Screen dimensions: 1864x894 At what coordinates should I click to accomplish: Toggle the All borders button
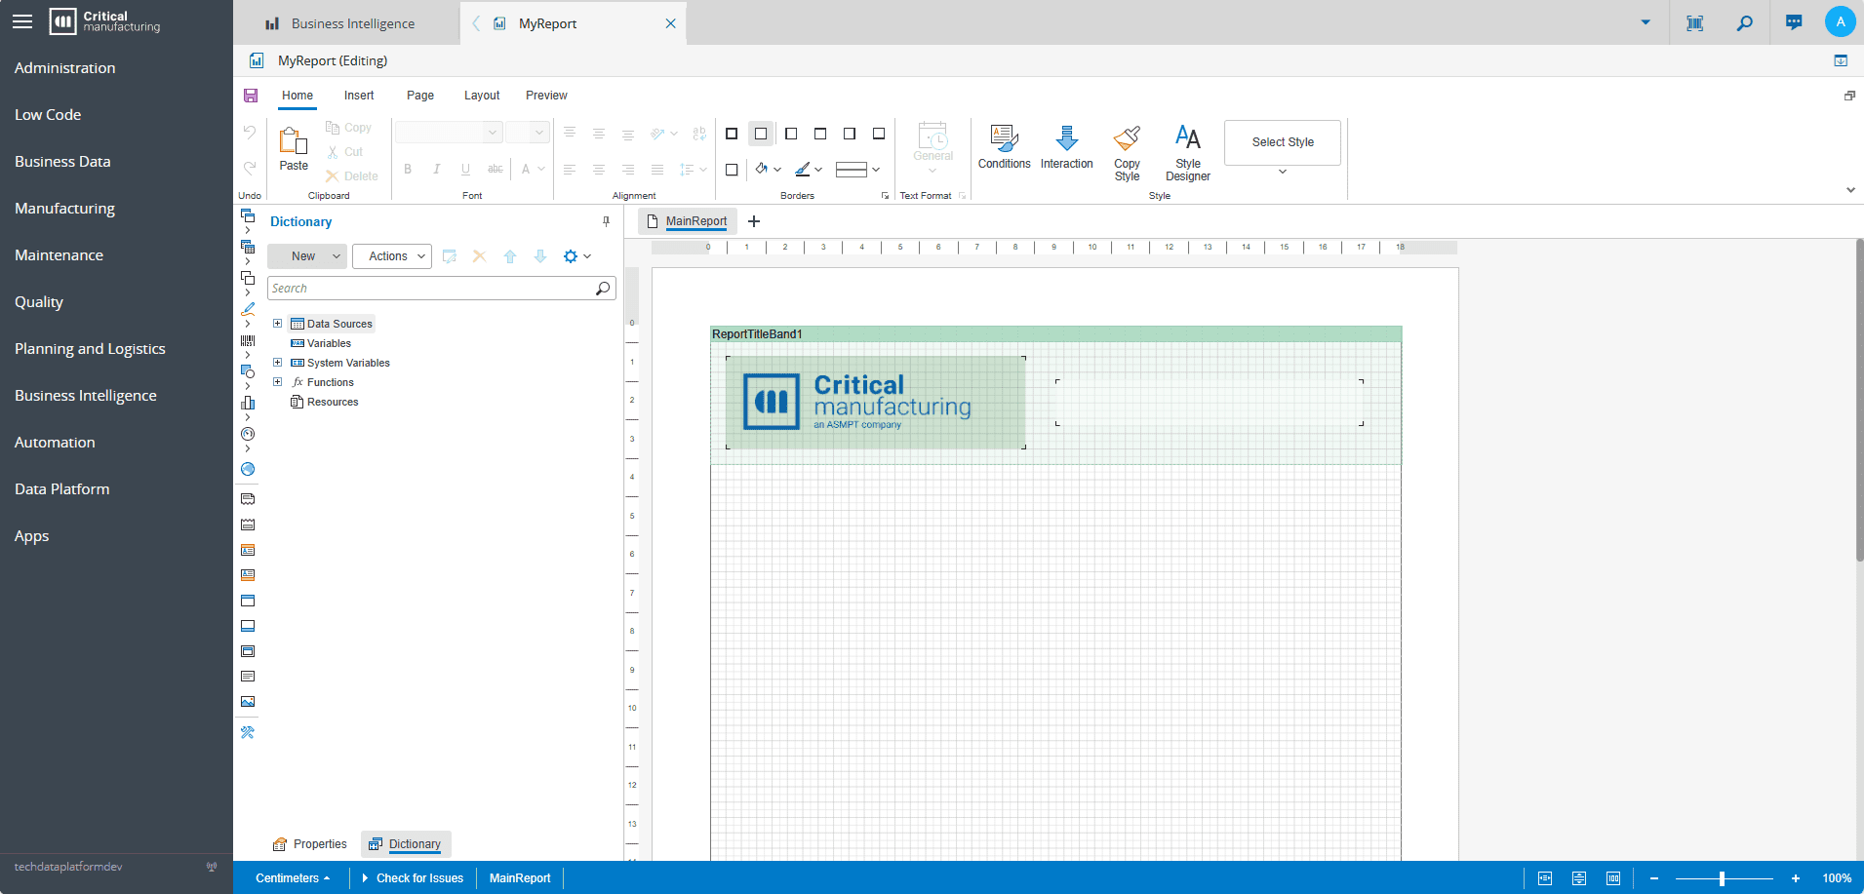pos(732,134)
